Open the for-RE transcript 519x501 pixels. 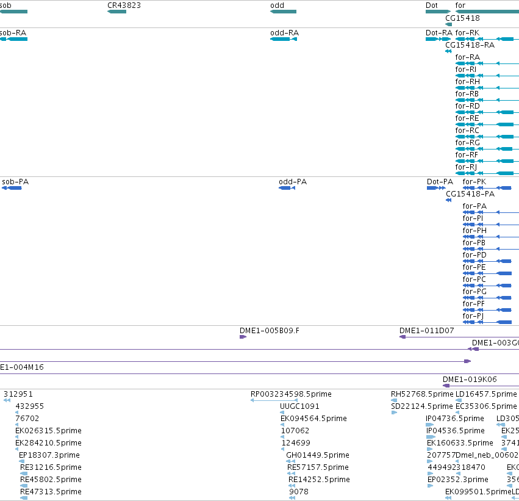coord(487,124)
